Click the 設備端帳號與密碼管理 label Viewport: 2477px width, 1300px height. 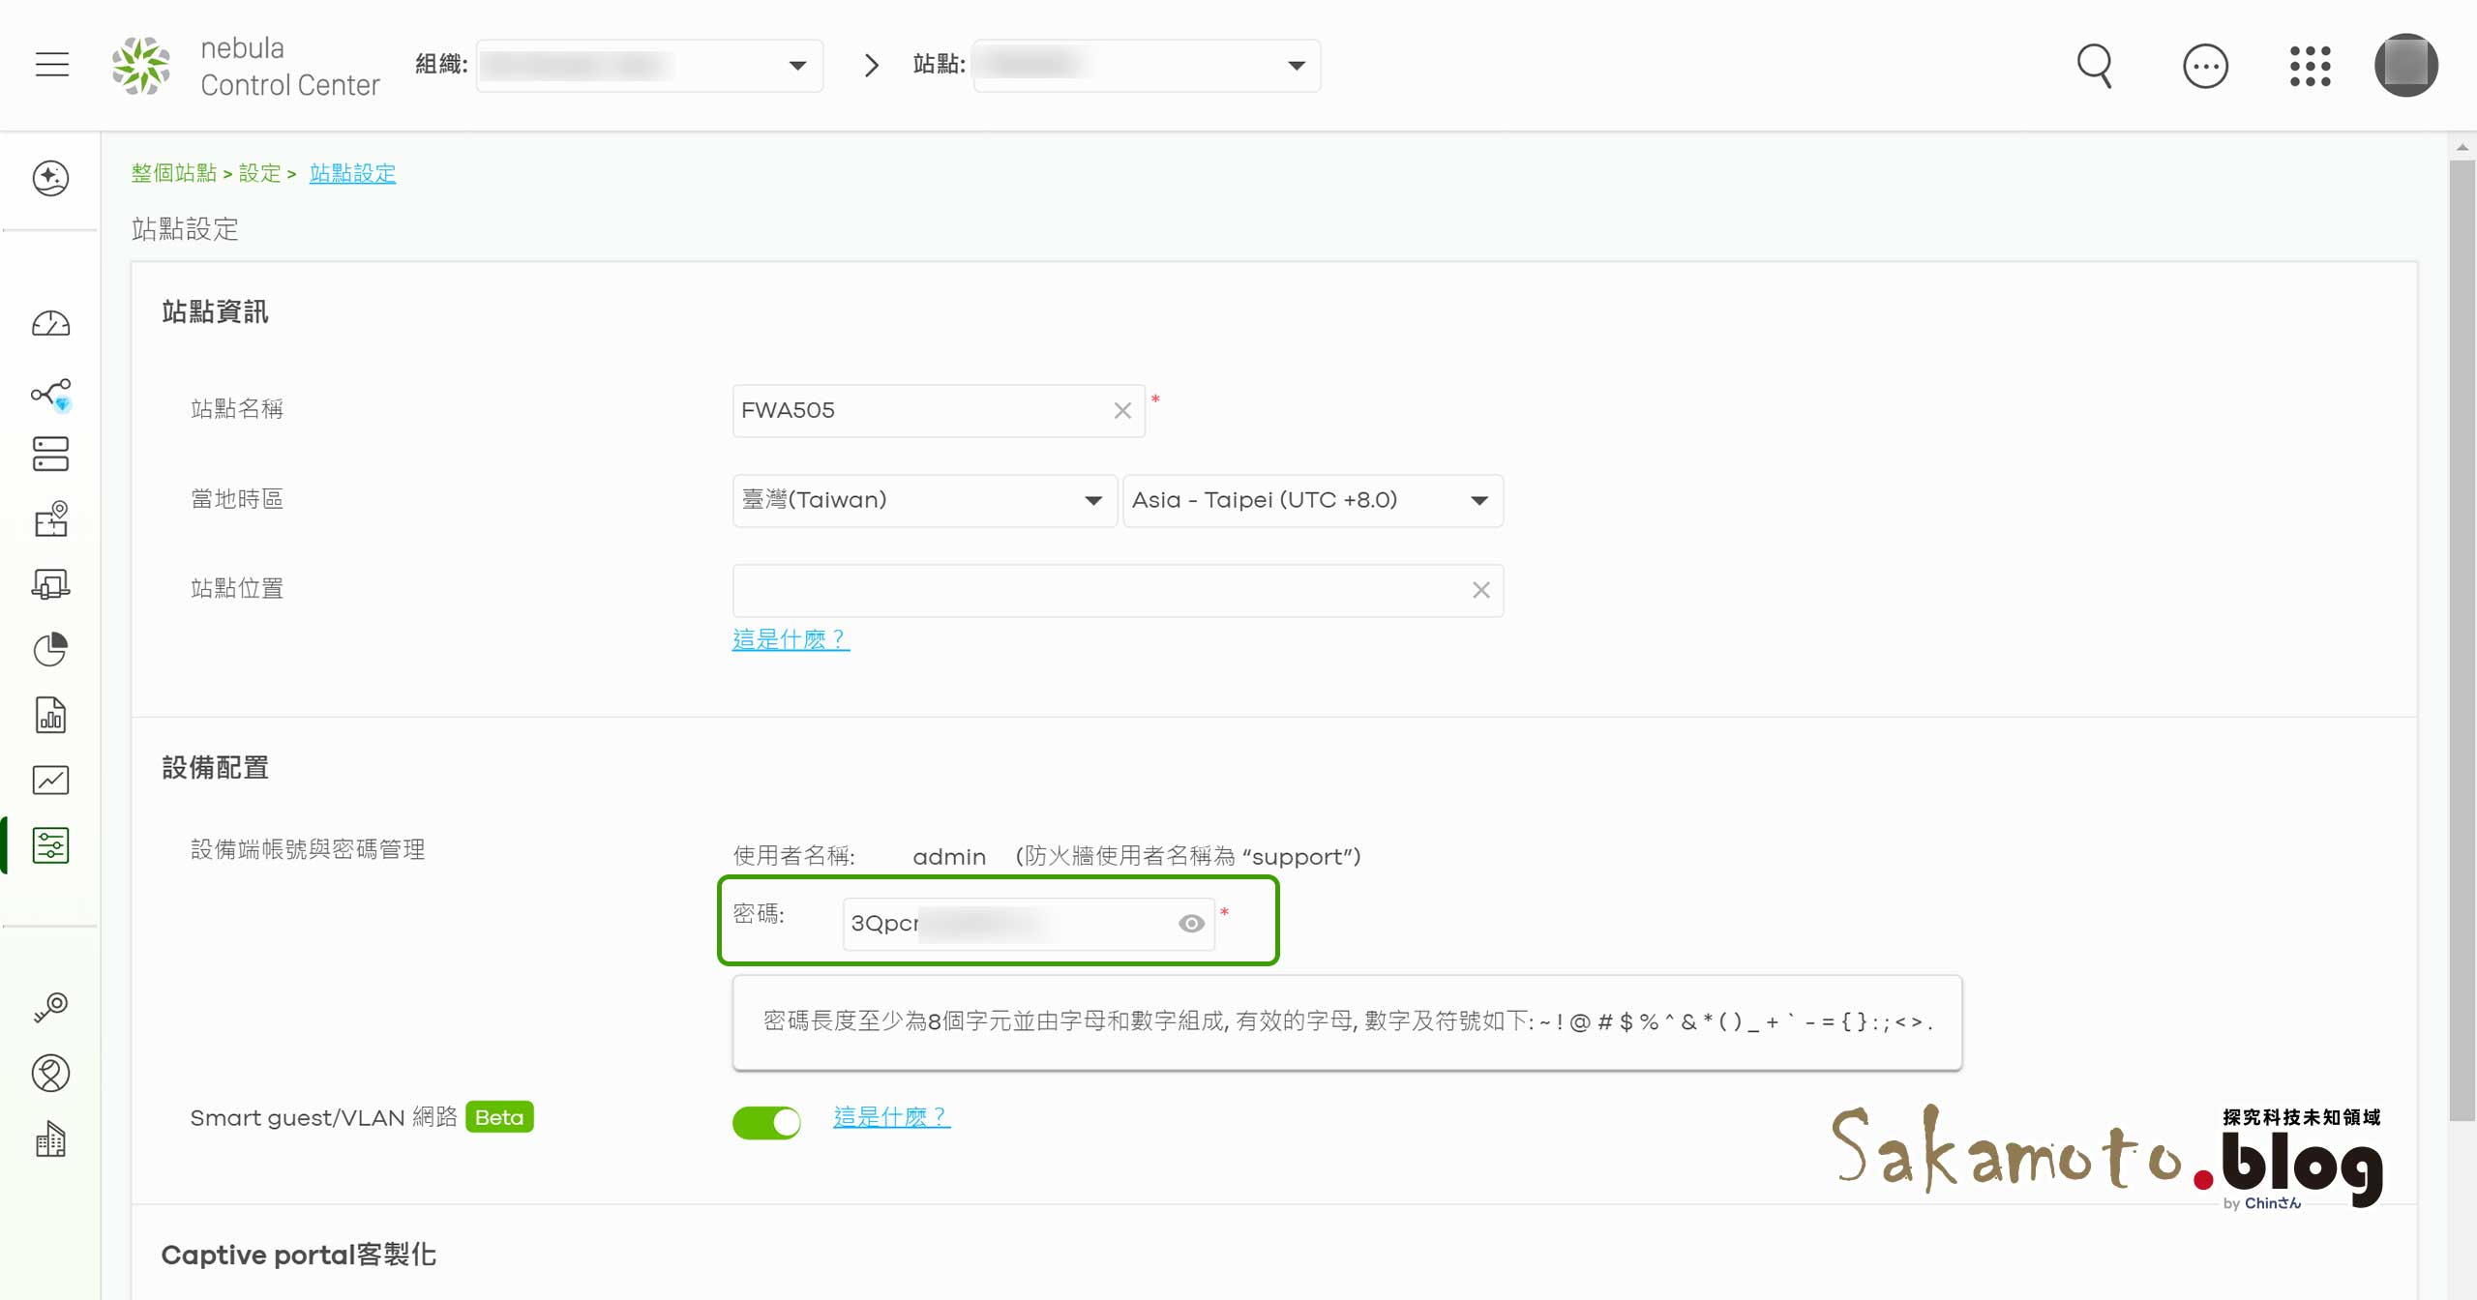pos(308,849)
